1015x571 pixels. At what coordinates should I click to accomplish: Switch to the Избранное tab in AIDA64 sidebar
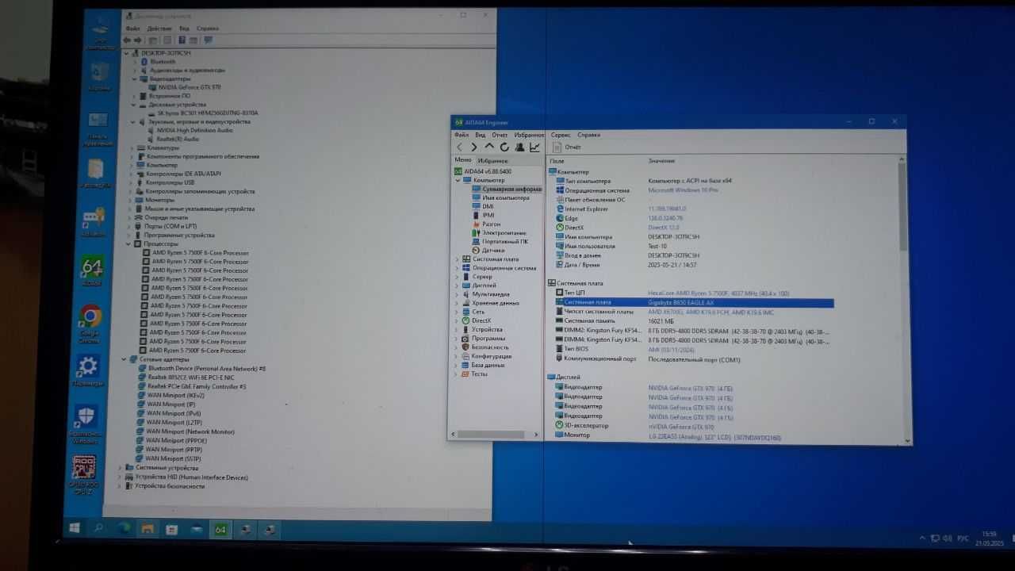(x=493, y=160)
